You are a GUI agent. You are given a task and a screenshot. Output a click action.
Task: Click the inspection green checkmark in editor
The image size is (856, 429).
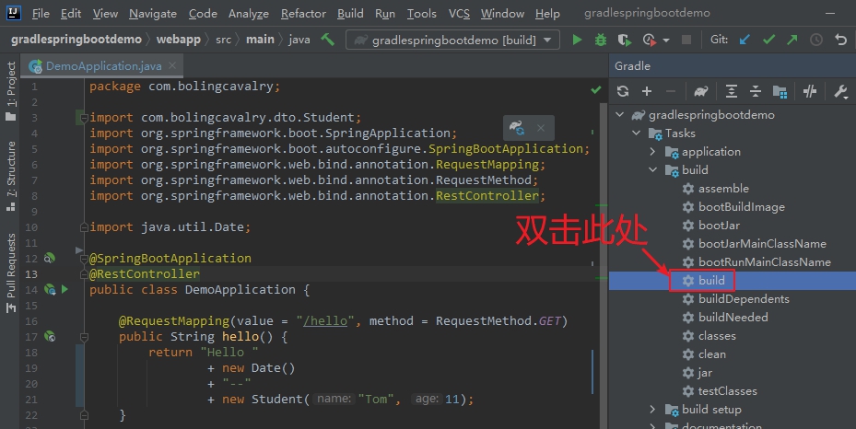(x=595, y=89)
